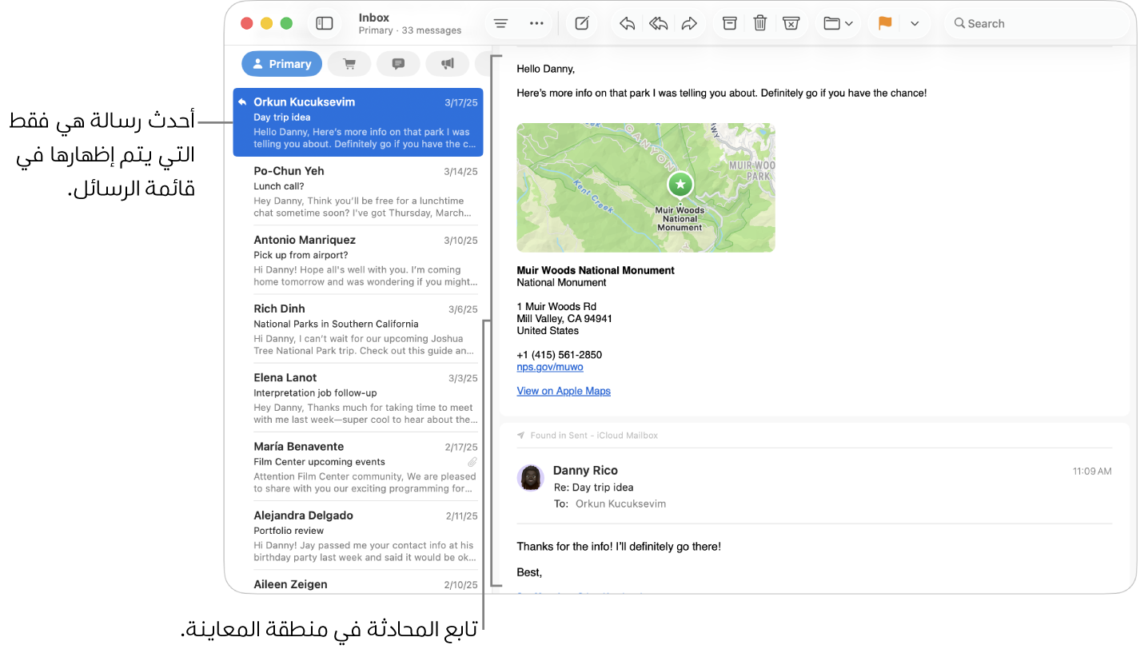Click the Search field
Viewport: 1140px width, 653px height.
pos(1037,24)
